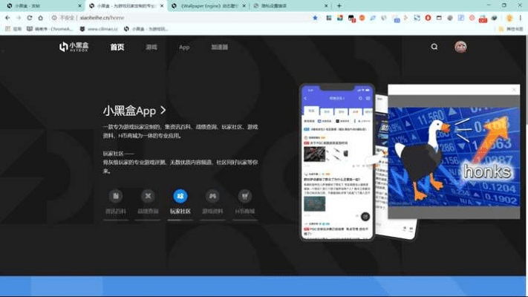Select the H币商城 label tab
The image size is (528, 297).
[x=245, y=212]
